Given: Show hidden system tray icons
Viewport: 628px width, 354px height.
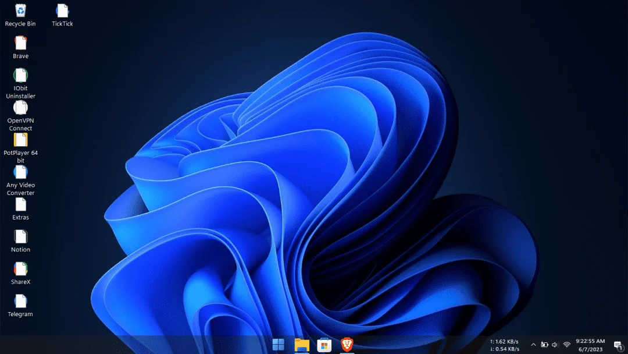Looking at the screenshot, I should pyautogui.click(x=533, y=345).
